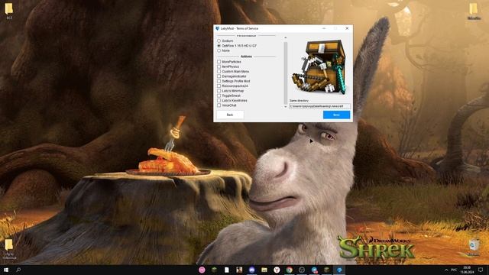489x275 pixels.
Task: Click the Minecraft chest image in installer
Action: click(x=319, y=66)
